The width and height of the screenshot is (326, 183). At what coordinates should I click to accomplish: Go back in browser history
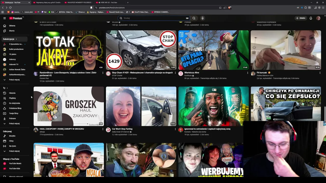click(x=3, y=8)
